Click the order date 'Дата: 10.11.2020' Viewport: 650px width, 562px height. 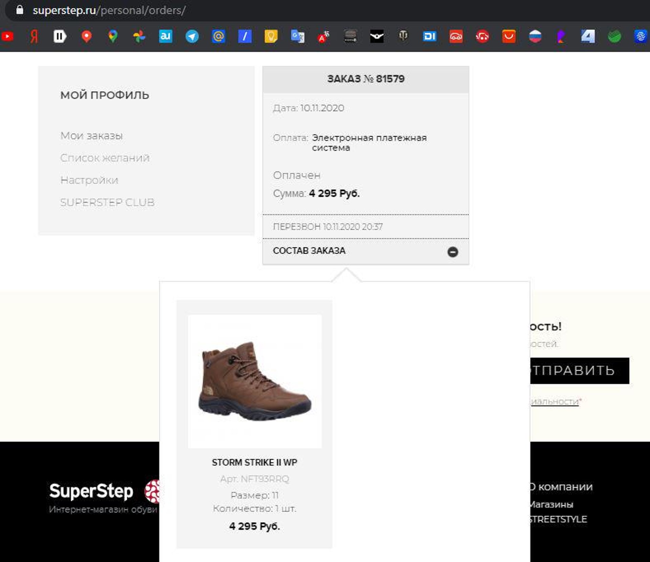click(x=308, y=108)
